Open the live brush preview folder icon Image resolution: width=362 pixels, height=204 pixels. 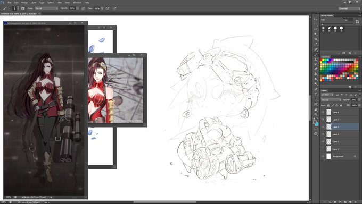[x=357, y=21]
